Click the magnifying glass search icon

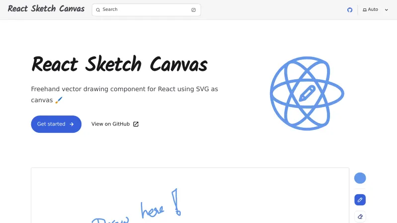point(98,10)
